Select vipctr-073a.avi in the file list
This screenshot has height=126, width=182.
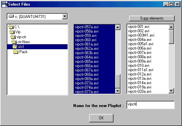[x=94, y=83]
